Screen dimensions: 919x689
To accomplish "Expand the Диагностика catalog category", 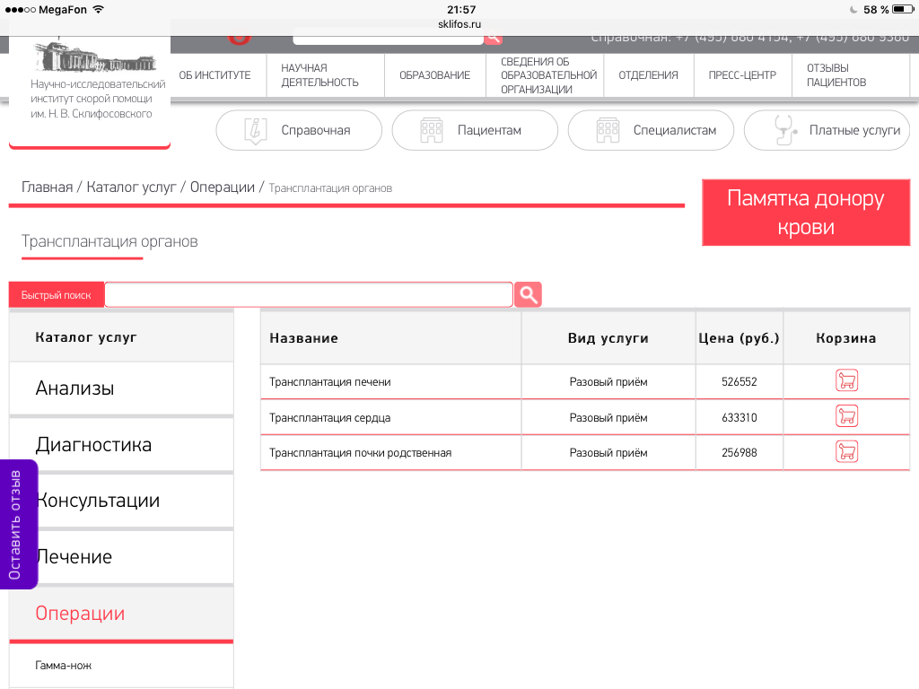I will click(x=93, y=445).
